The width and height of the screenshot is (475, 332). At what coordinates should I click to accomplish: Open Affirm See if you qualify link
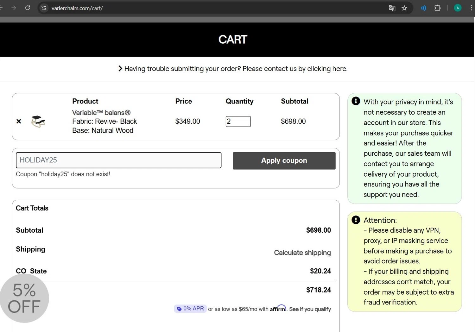pyautogui.click(x=310, y=309)
